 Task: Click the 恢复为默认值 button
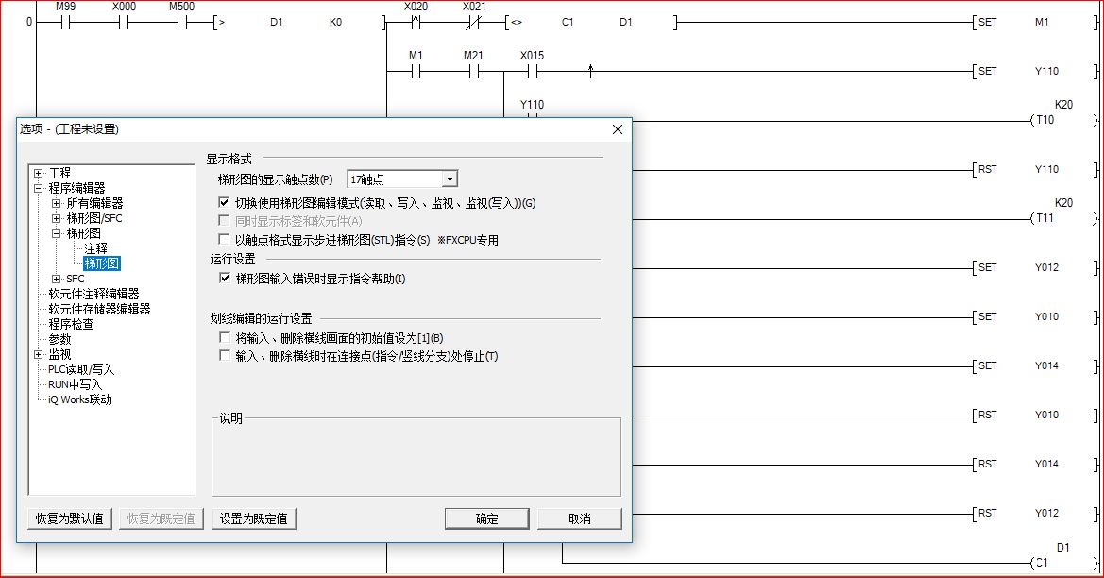tap(71, 518)
